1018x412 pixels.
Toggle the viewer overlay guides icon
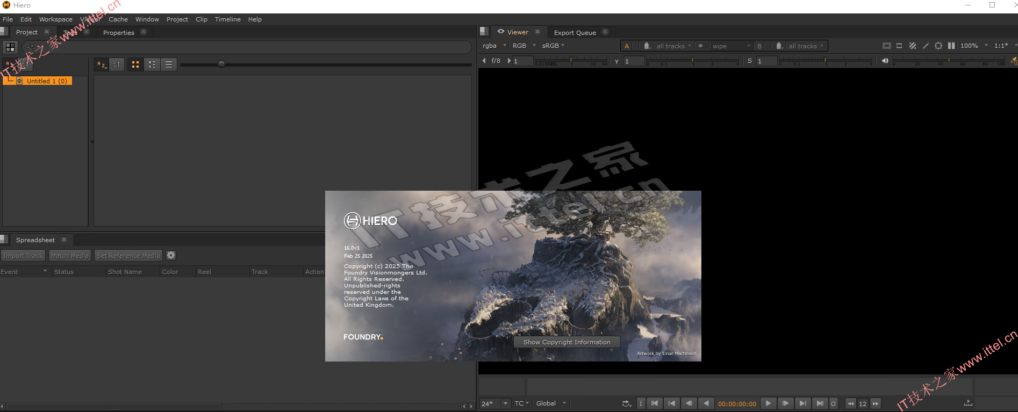coord(887,46)
